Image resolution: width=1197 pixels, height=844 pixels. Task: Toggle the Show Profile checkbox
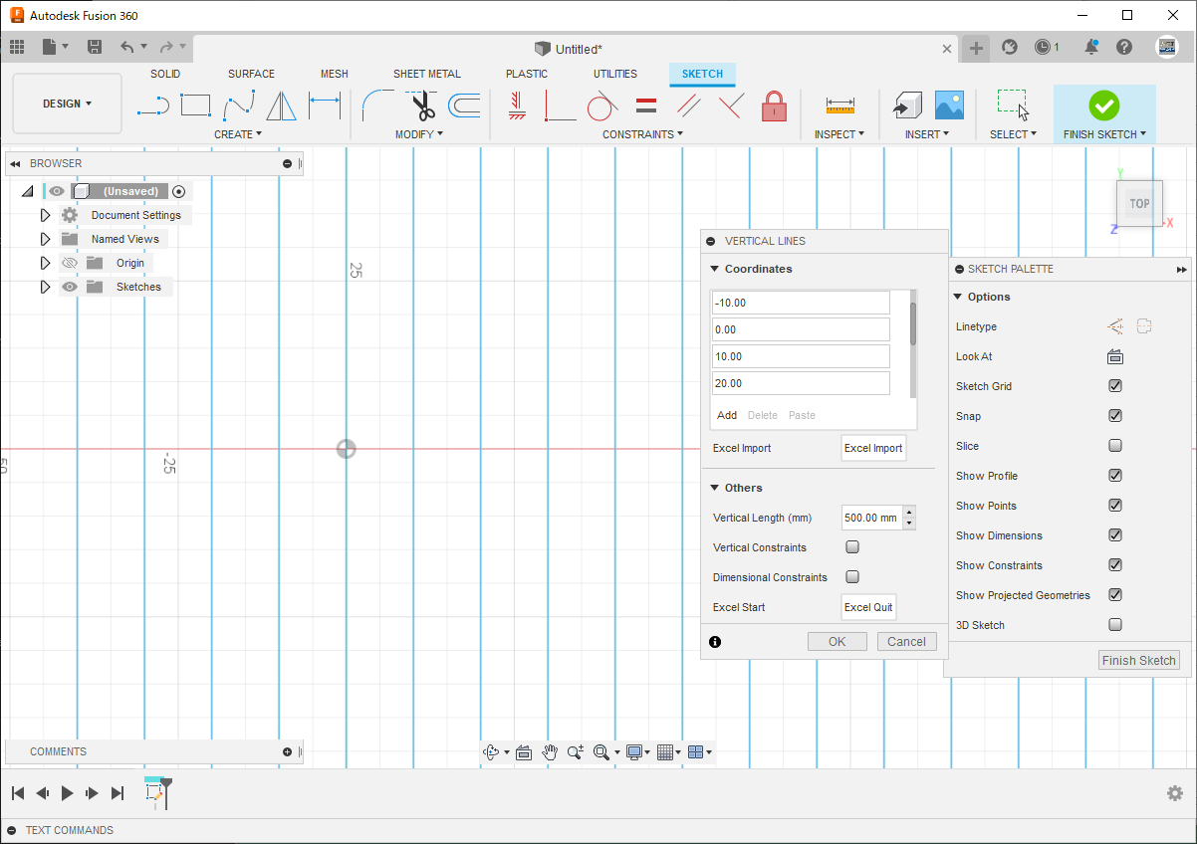(1115, 476)
